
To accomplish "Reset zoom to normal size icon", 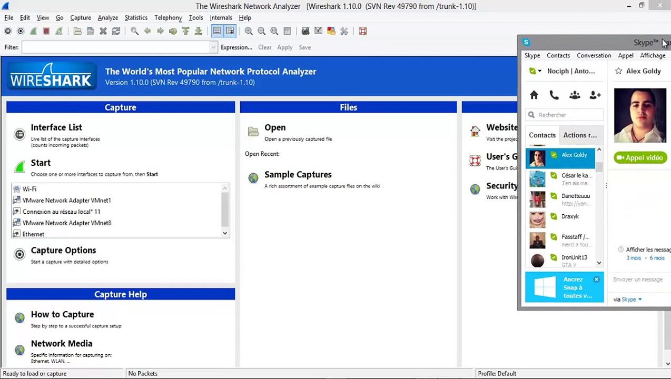I will pyautogui.click(x=274, y=31).
